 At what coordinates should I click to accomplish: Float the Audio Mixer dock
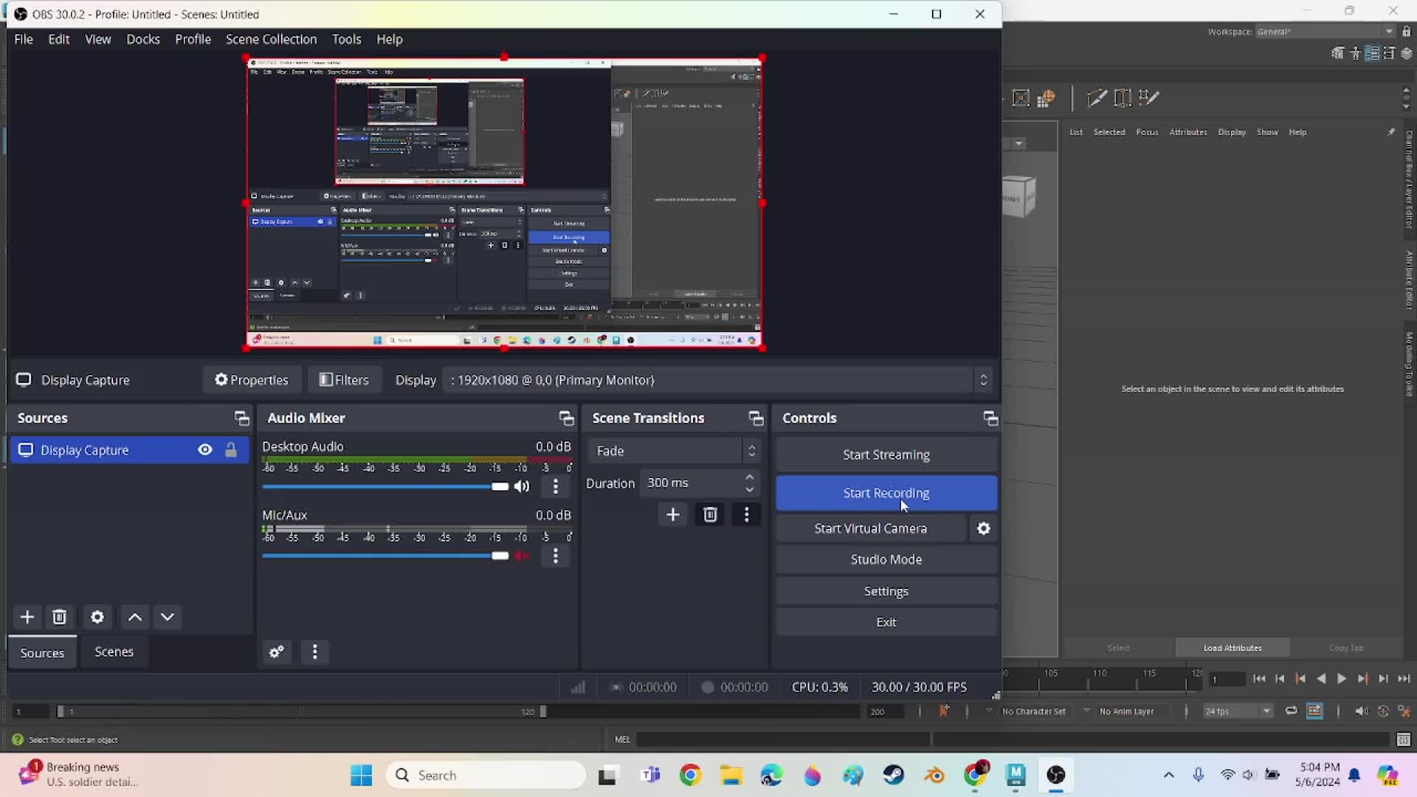pyautogui.click(x=566, y=418)
